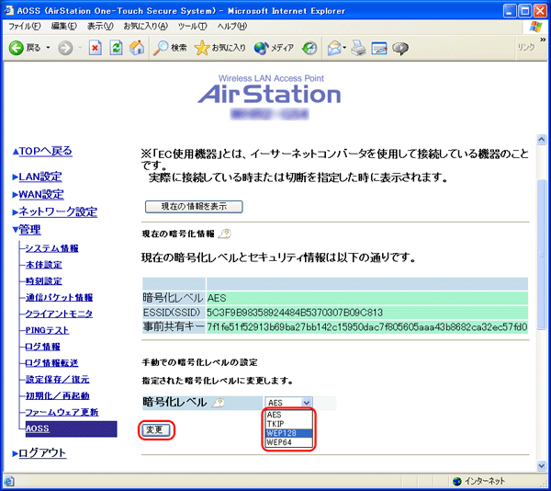The image size is (551, 491).
Task: Choose WEP128 in the dropdown list
Action: (288, 433)
